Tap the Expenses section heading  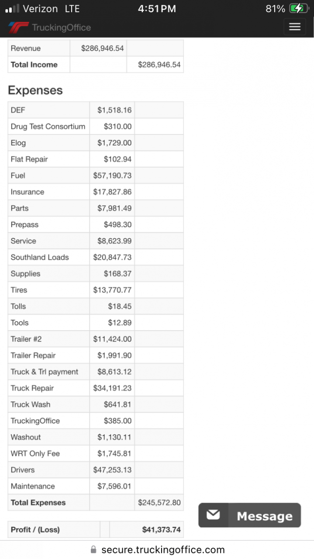[35, 90]
